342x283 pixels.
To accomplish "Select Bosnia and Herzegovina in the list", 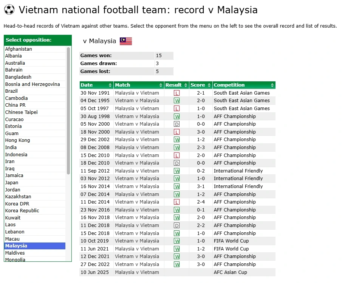I will click(x=35, y=84).
